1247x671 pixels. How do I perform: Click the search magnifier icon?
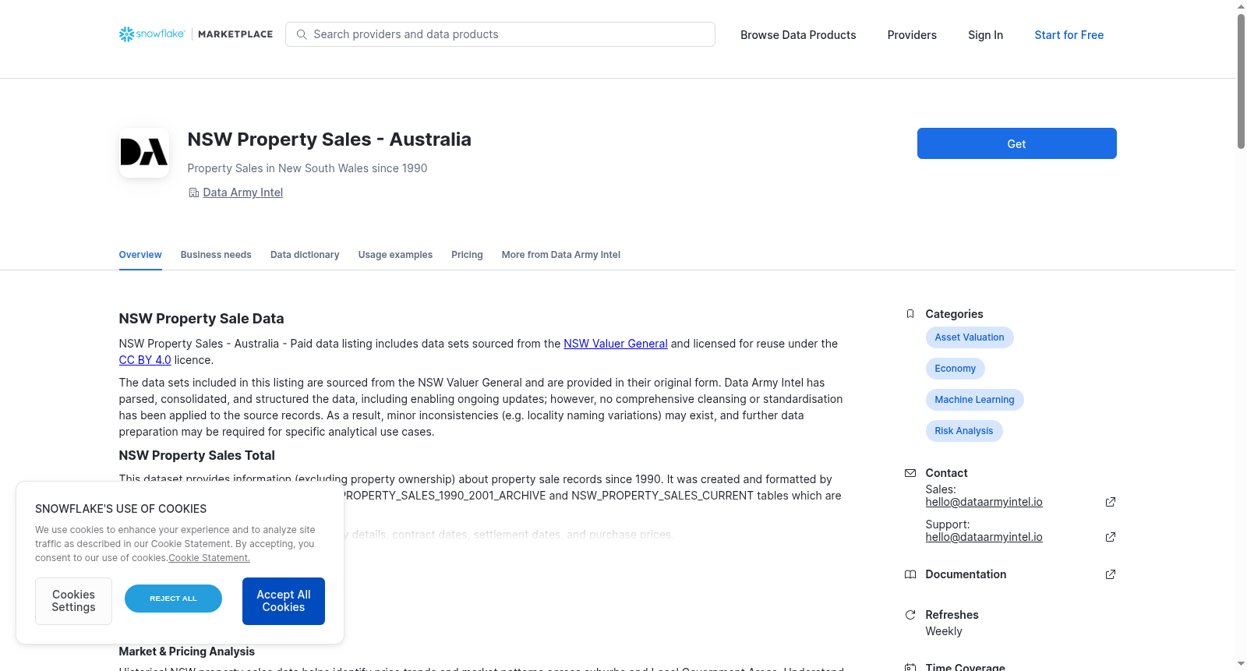302,34
